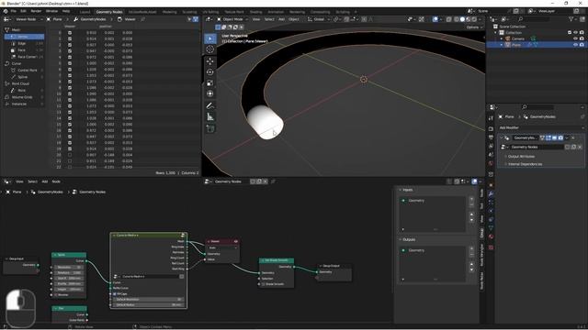Open the Render properties tab icon
Viewport: 588px width, 330px height.
491,128
